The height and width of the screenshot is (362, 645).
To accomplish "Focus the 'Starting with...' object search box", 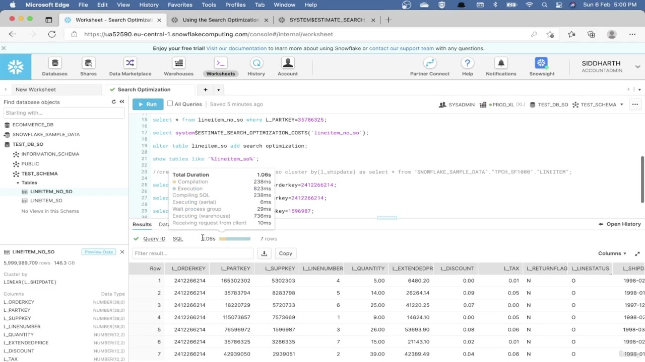I will [x=64, y=113].
